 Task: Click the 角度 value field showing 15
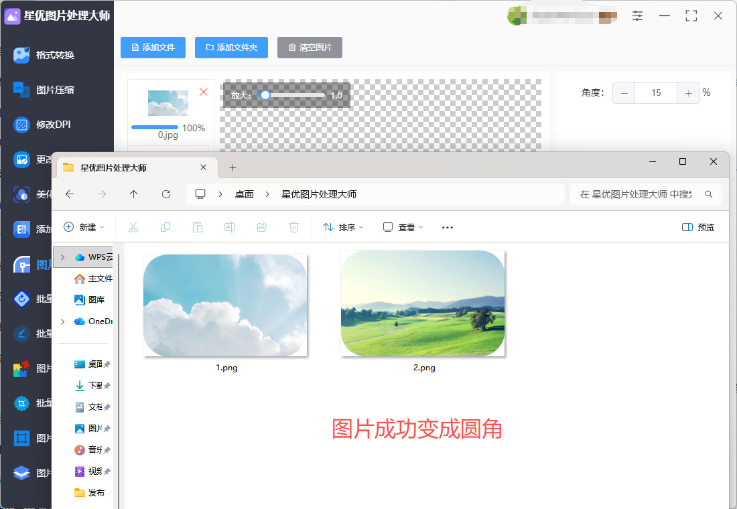[x=656, y=93]
